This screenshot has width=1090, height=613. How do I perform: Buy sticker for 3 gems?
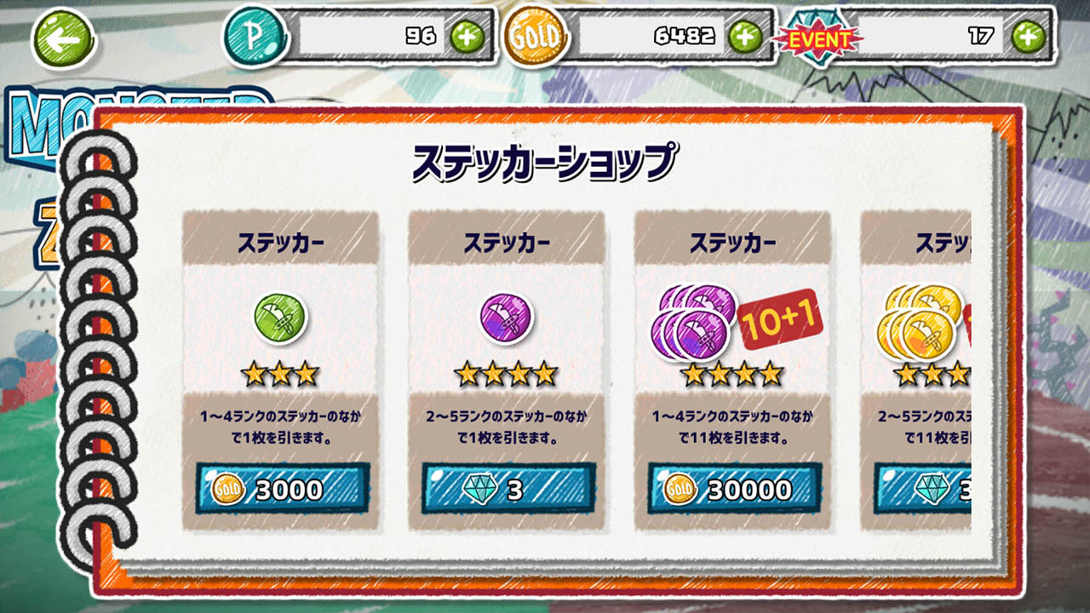(x=508, y=489)
